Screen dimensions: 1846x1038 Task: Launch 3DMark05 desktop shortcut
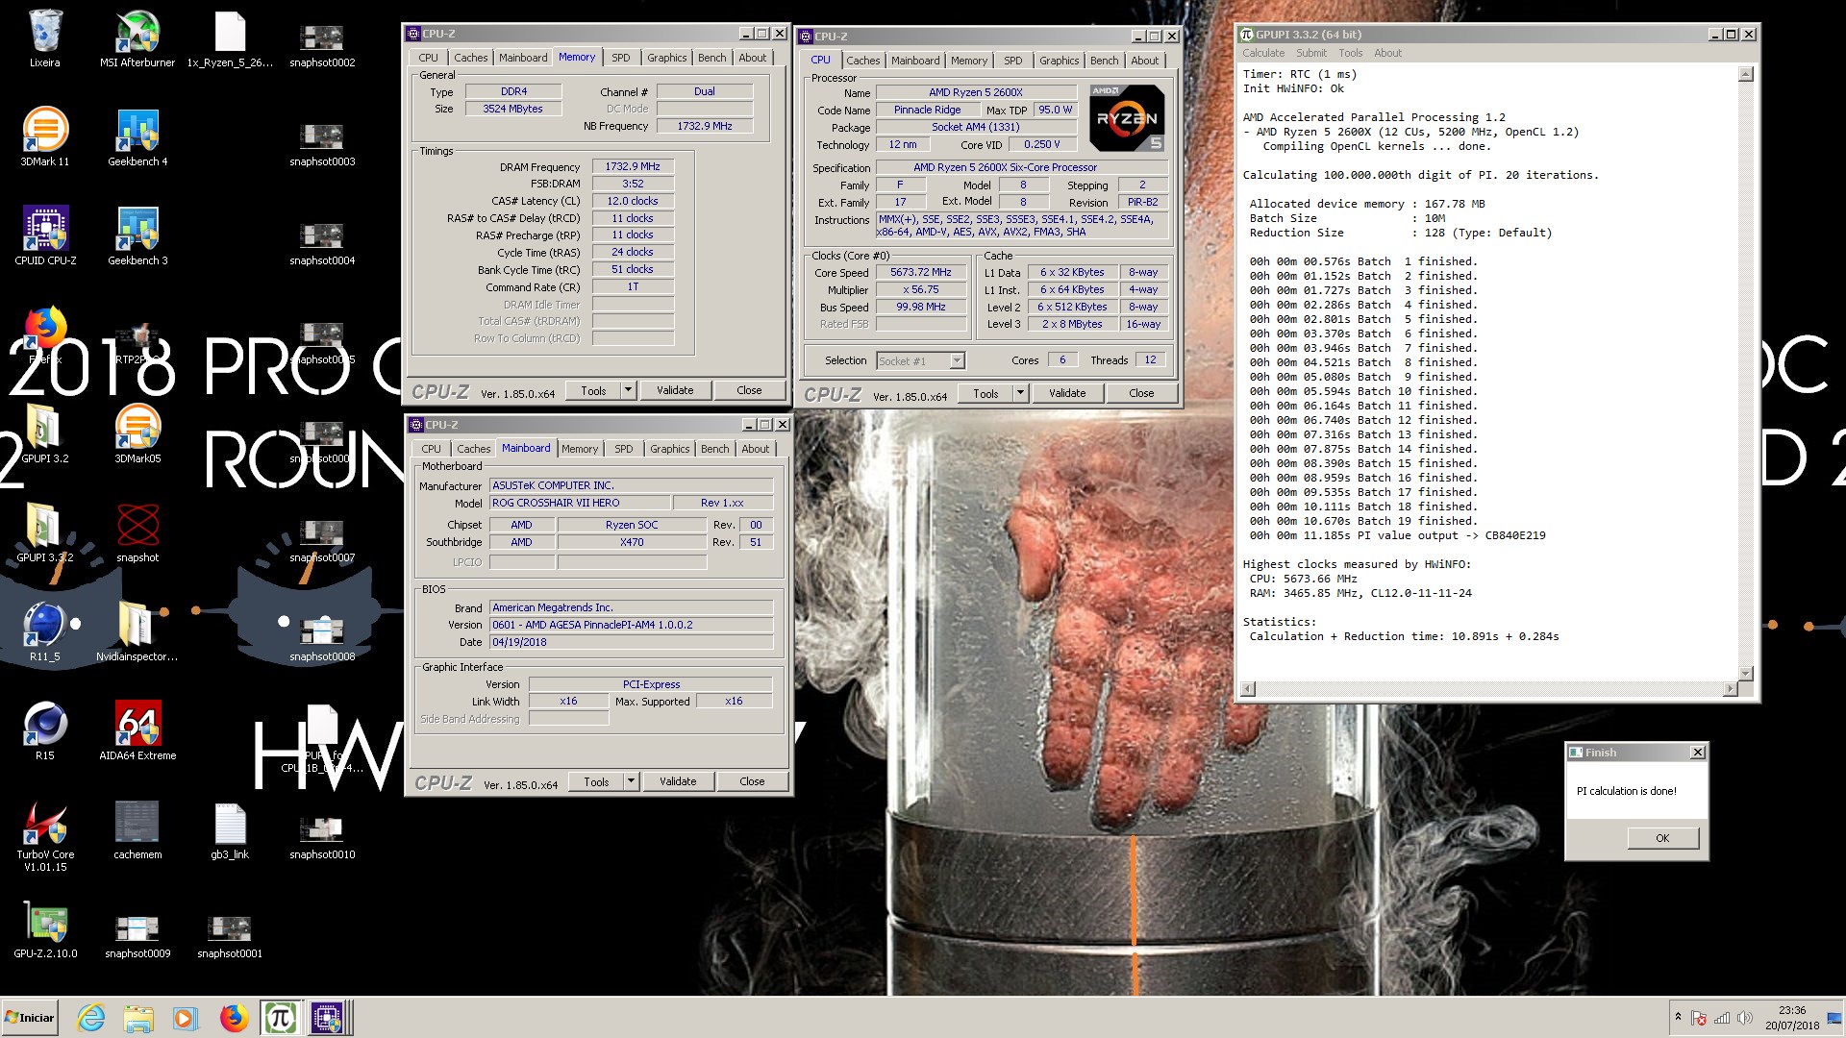pyautogui.click(x=137, y=434)
